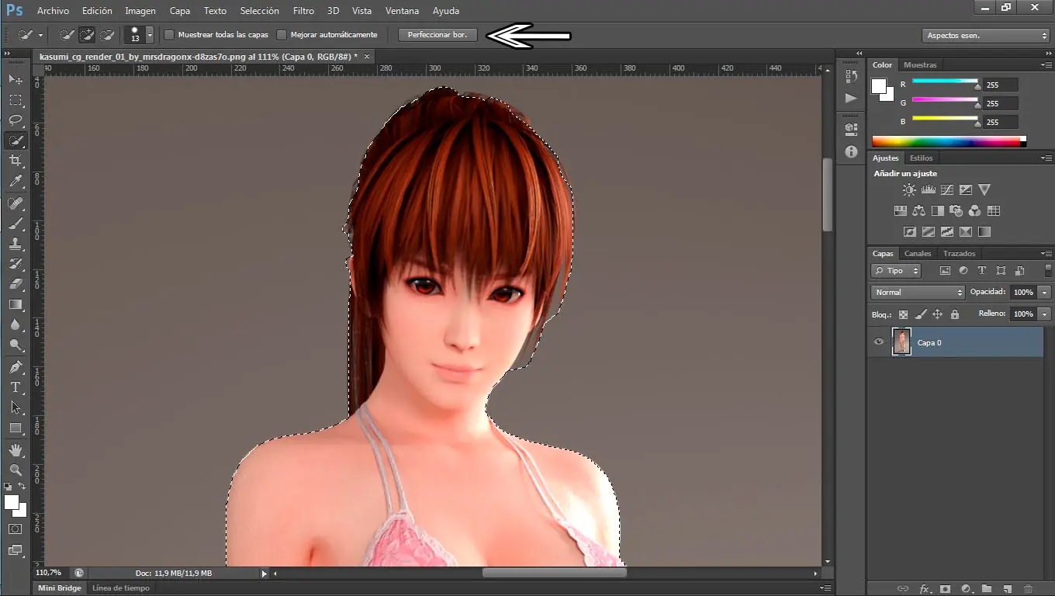Select the Pen tool
Image resolution: width=1055 pixels, height=596 pixels.
pyautogui.click(x=16, y=367)
